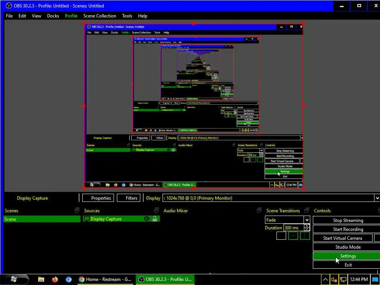Increase transition duration with up arrow
The image size is (380, 285).
(307, 226)
